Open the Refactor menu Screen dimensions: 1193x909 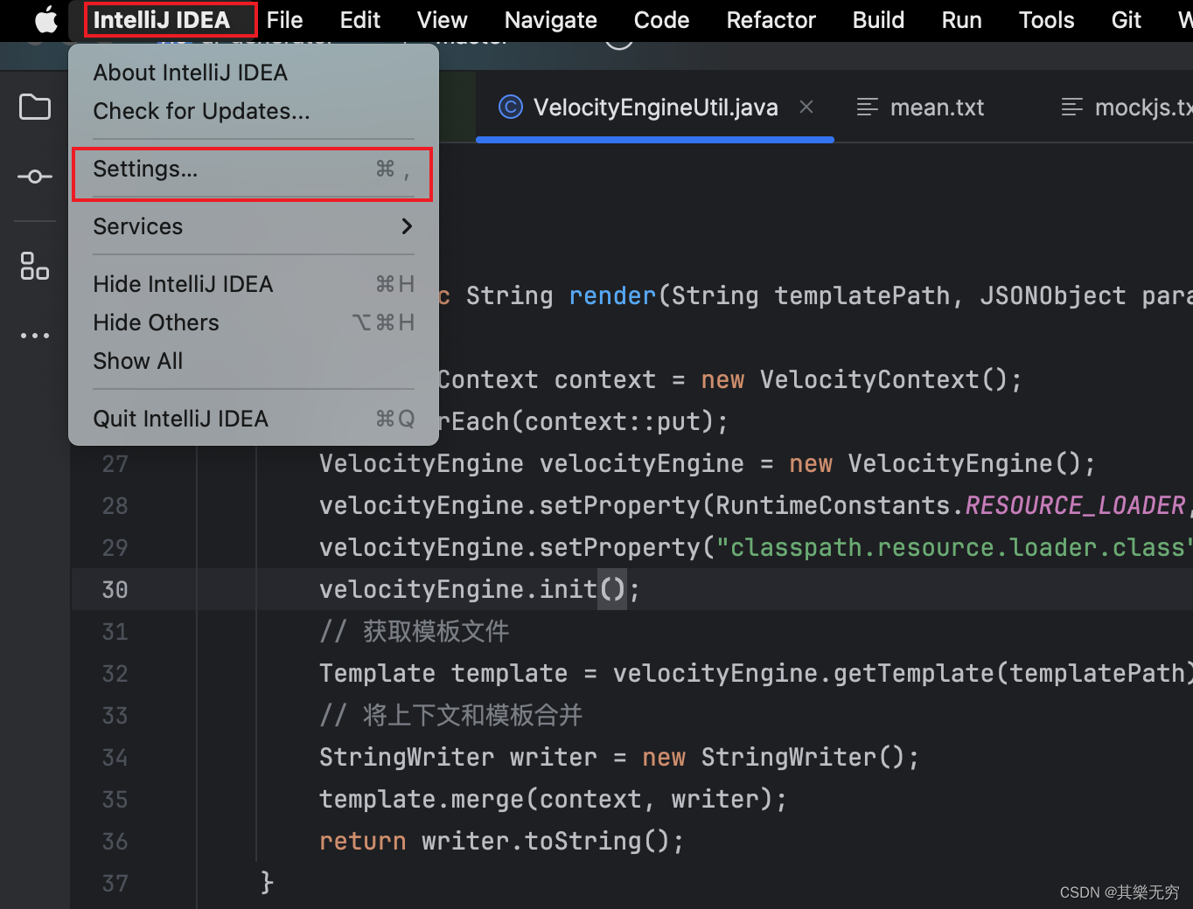[771, 19]
